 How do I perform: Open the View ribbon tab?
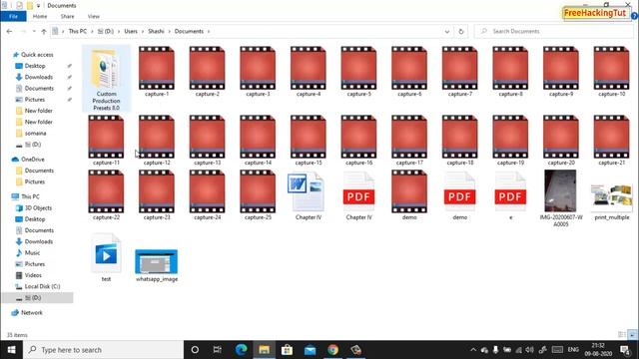93,16
